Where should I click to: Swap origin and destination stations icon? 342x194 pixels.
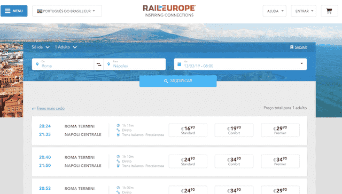point(99,64)
